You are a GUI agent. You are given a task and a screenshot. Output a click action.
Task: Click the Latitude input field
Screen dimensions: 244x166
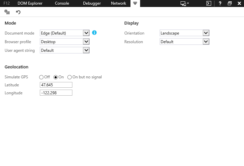coord(56,85)
